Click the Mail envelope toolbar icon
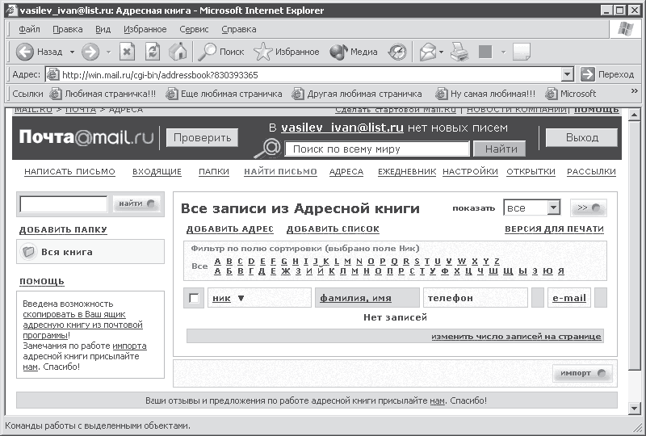This screenshot has width=646, height=436. tap(428, 52)
